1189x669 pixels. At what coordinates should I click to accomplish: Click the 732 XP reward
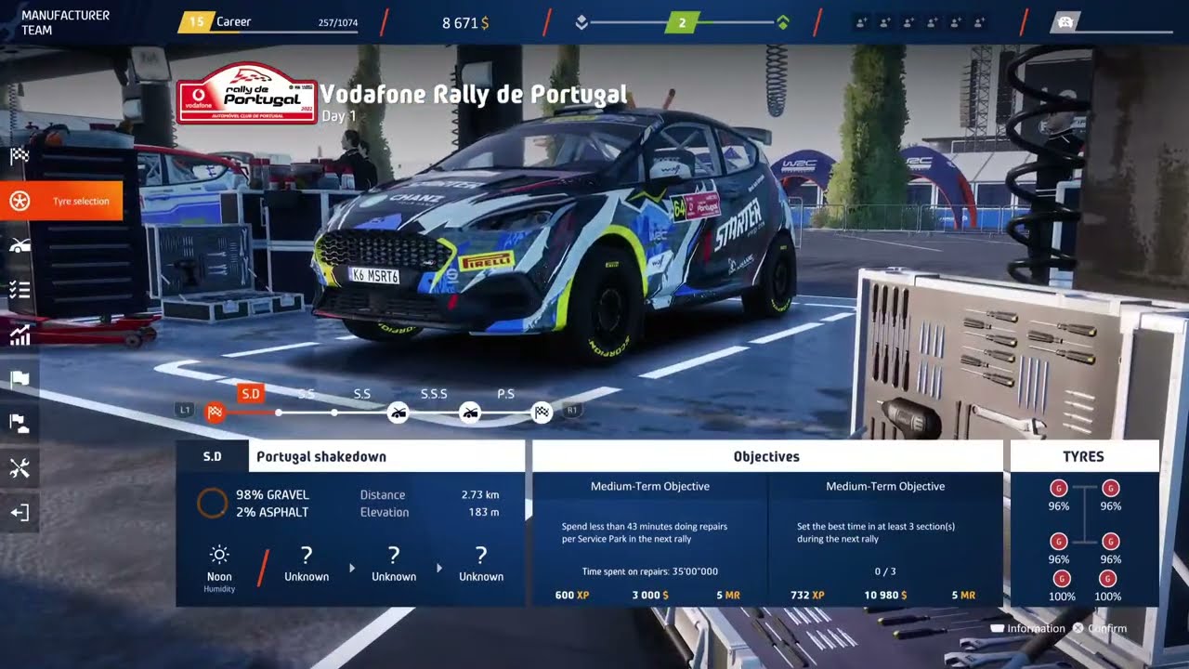(x=807, y=595)
